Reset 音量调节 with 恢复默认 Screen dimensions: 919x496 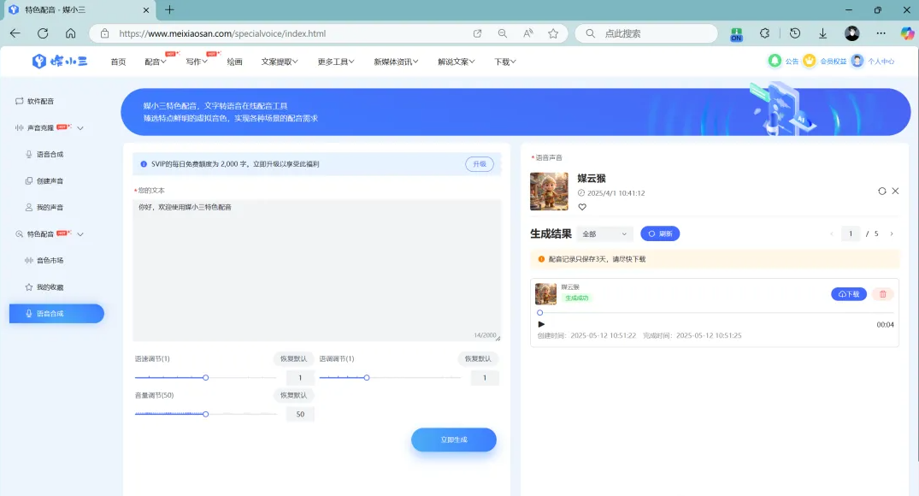(293, 395)
